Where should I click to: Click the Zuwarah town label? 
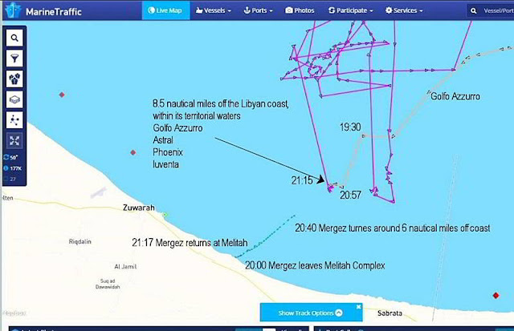(139, 208)
